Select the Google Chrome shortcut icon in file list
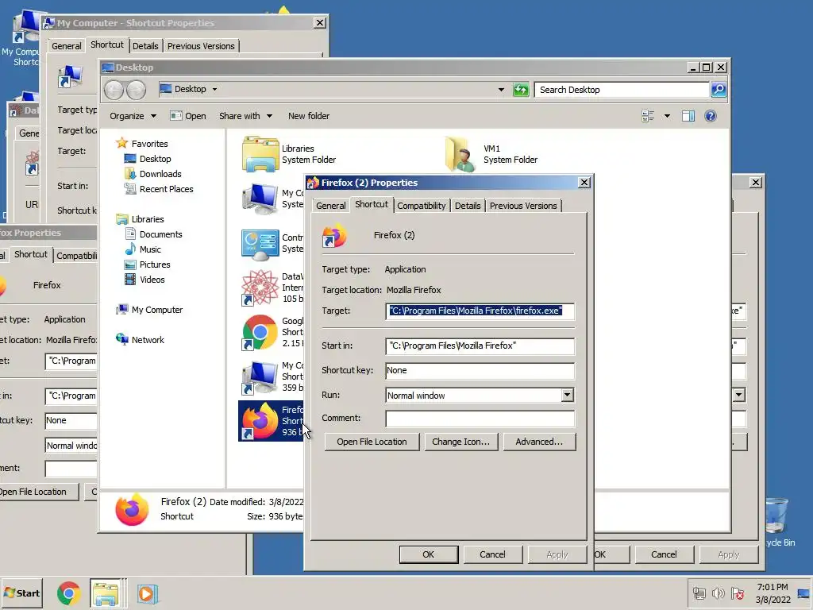Screen dimensions: 813x610 pyautogui.click(x=260, y=332)
